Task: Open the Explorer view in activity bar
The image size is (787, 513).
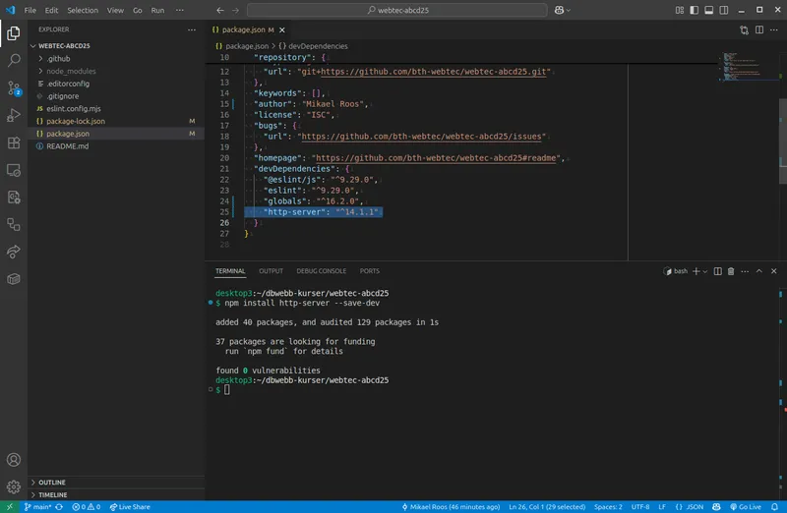Action: tap(14, 33)
